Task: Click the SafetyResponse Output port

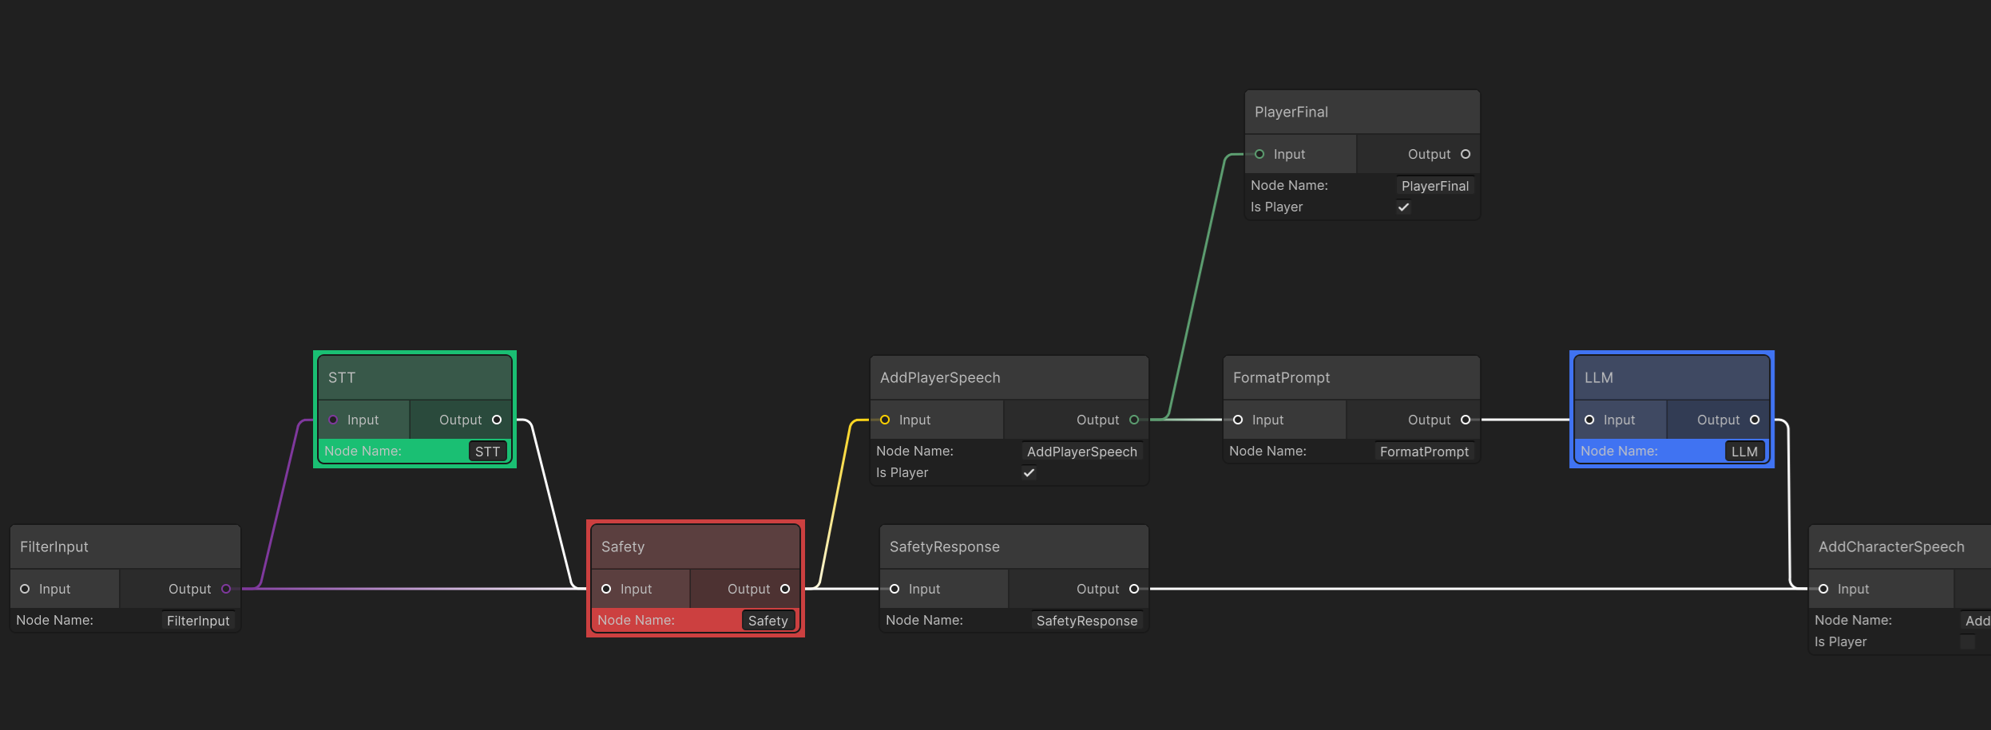Action: coord(1134,589)
